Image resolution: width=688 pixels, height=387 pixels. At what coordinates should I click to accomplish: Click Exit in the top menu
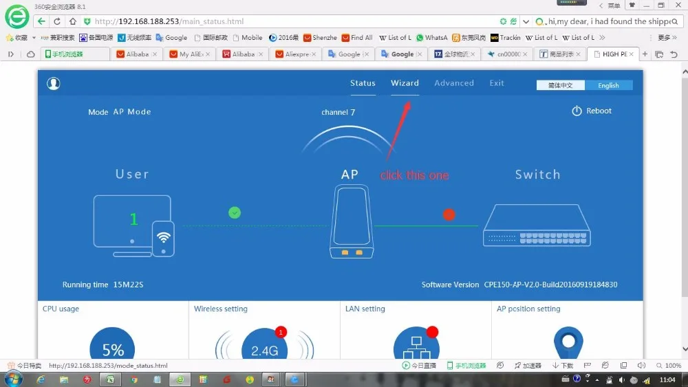(x=497, y=83)
